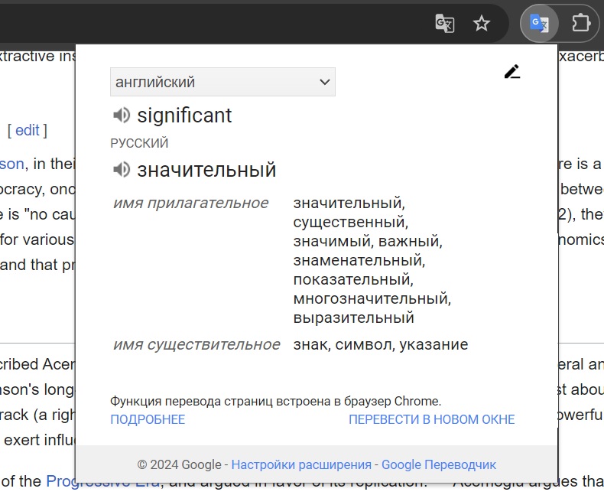604x495 pixels.
Task: Click synonym 'выразительный'
Action: [354, 318]
